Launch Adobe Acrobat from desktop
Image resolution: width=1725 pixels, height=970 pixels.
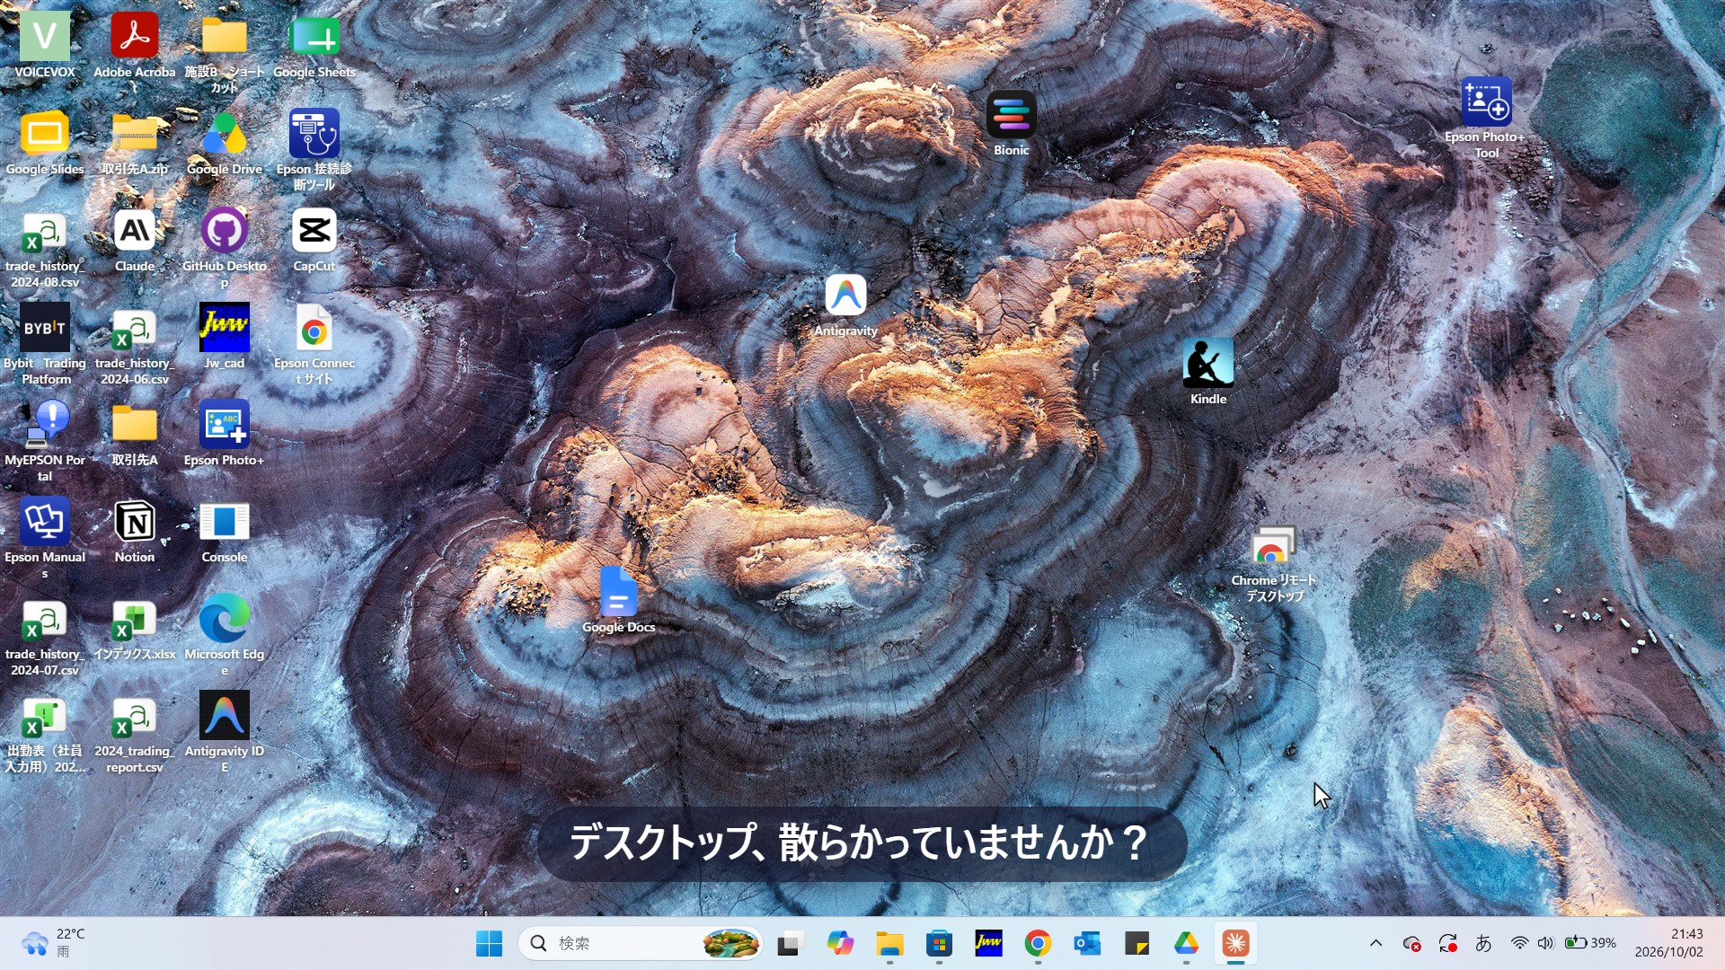(135, 51)
